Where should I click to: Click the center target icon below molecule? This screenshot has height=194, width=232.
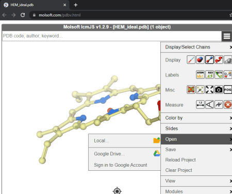point(117,191)
